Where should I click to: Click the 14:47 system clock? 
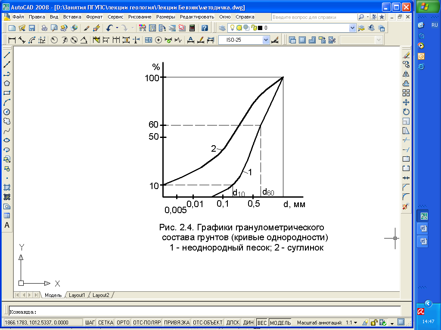pos(428,321)
